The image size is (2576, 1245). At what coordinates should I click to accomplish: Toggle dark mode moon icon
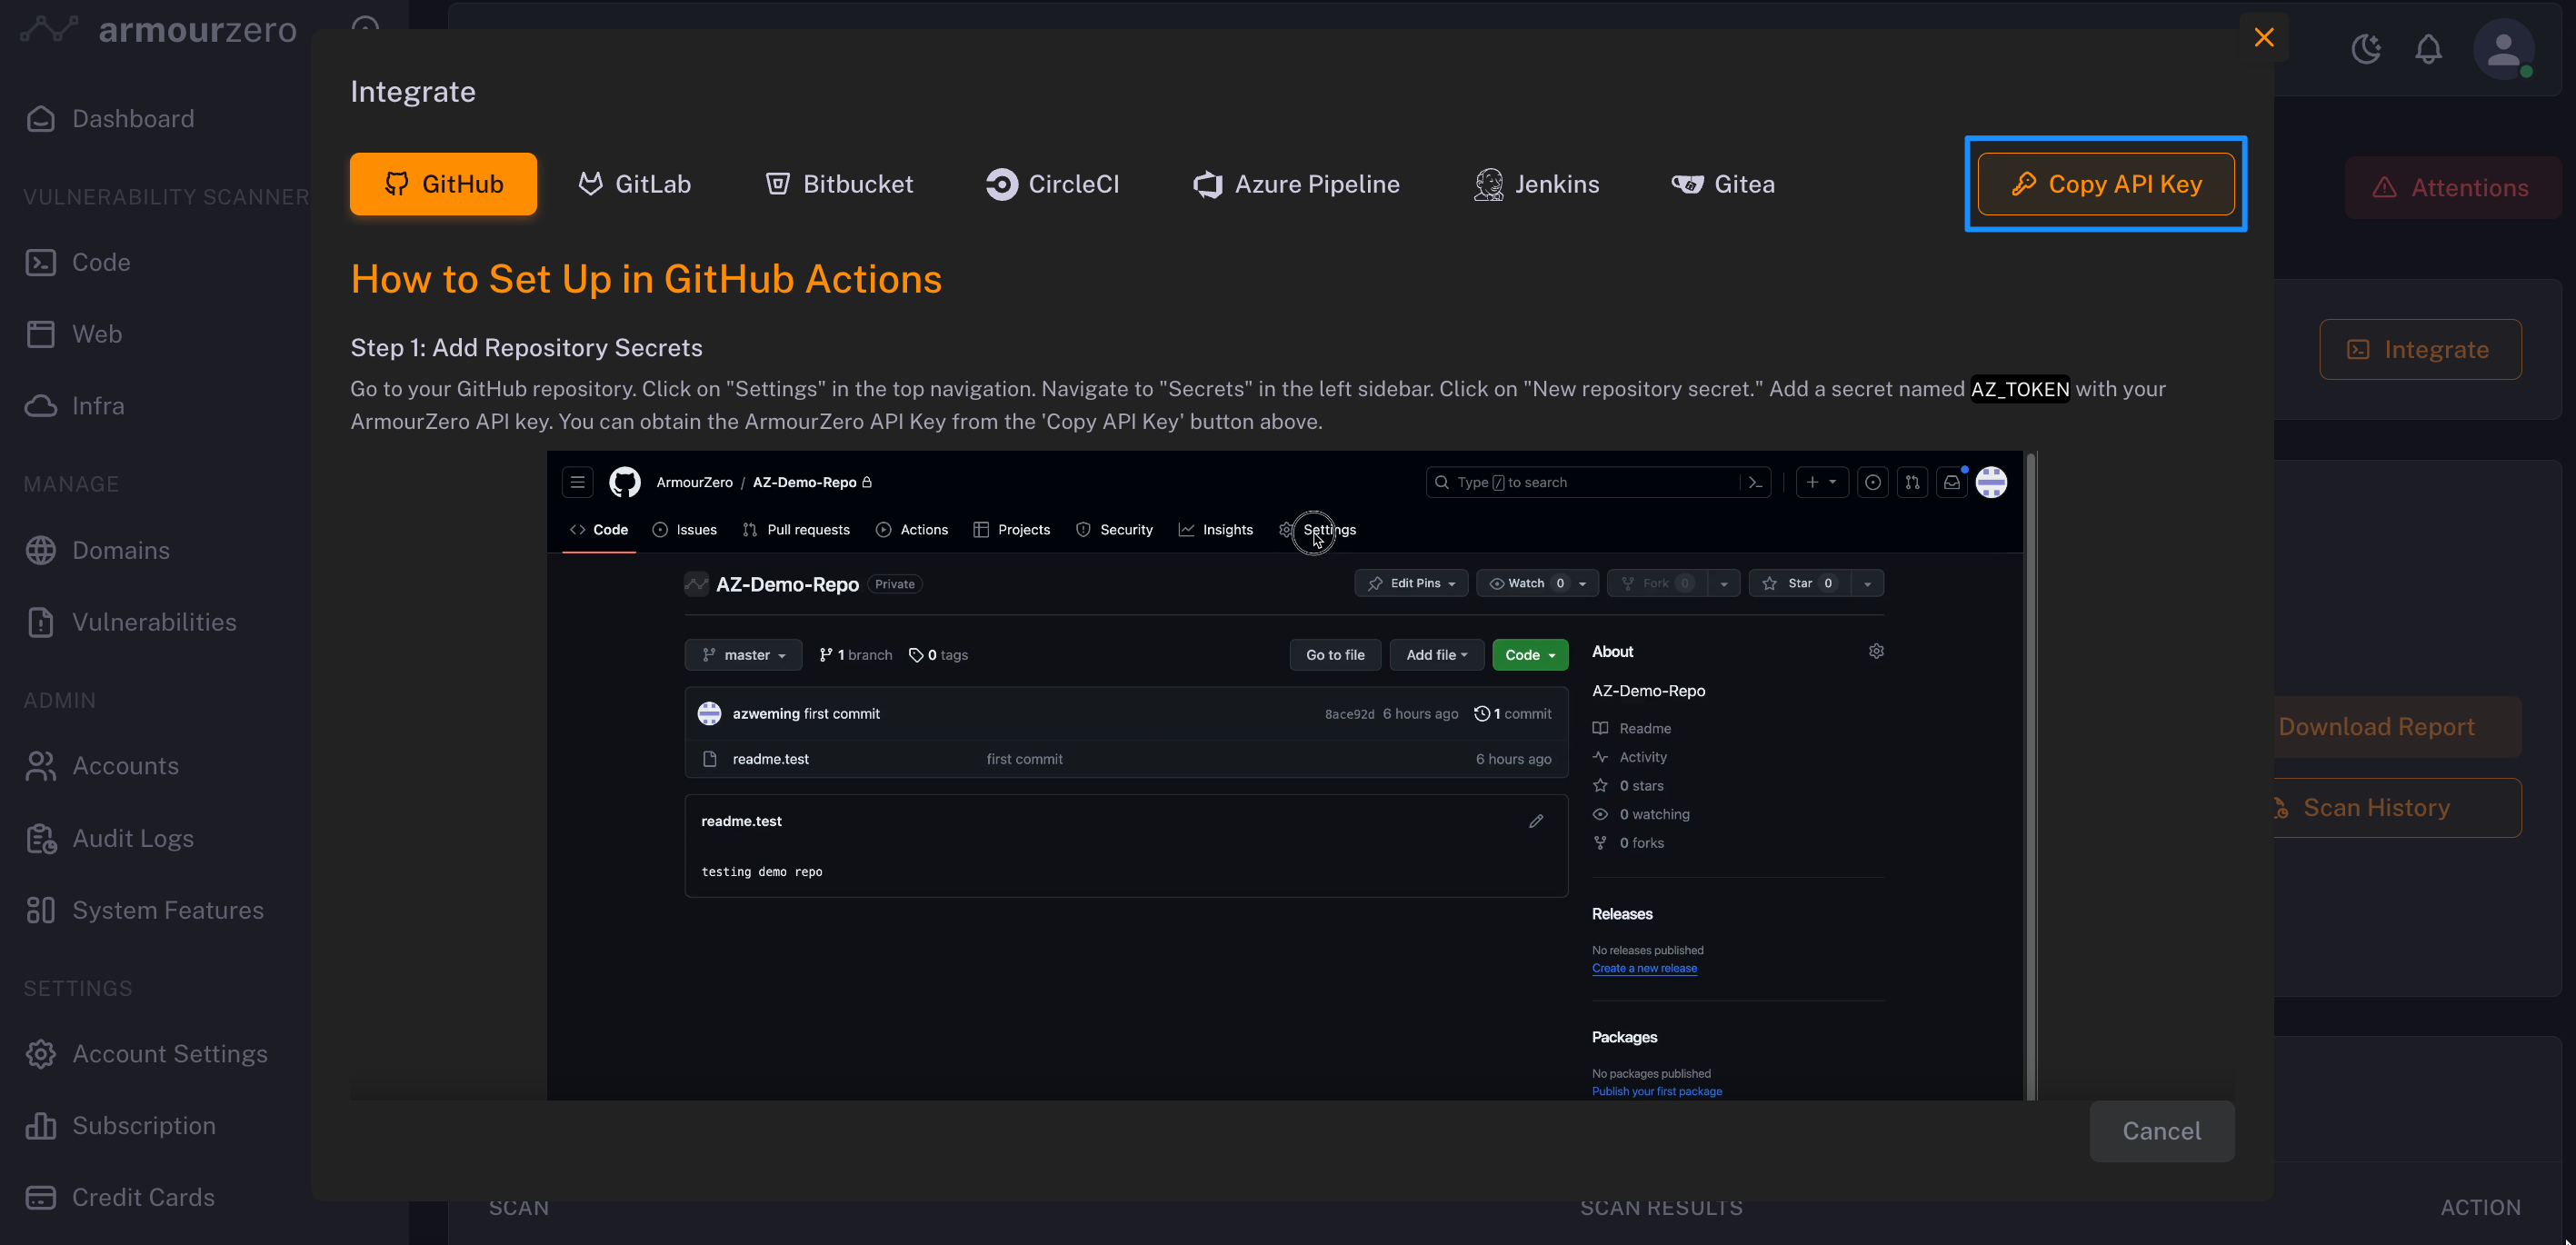(2366, 49)
